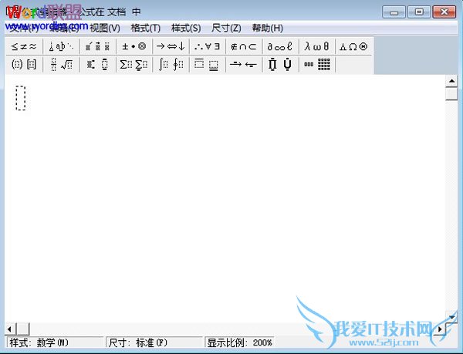Open the spaces and ellipses palette
463x354 pixels.
(61, 46)
